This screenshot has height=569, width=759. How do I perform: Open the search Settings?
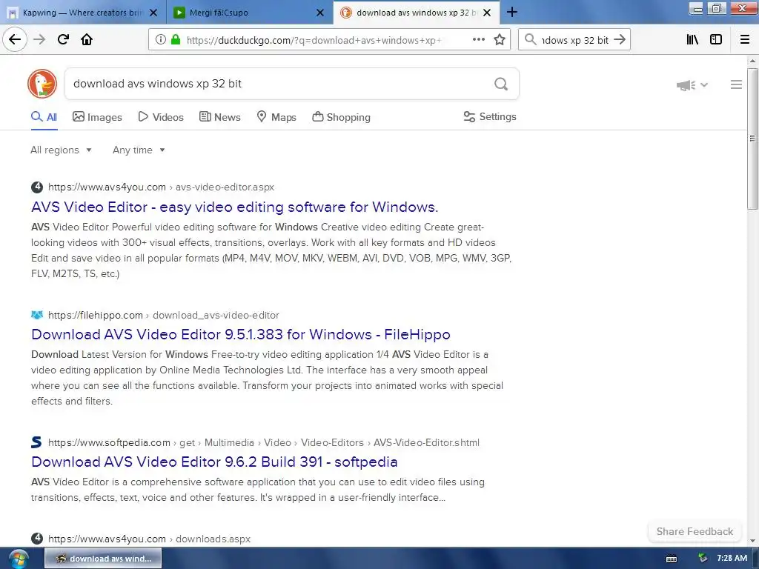pyautogui.click(x=490, y=116)
